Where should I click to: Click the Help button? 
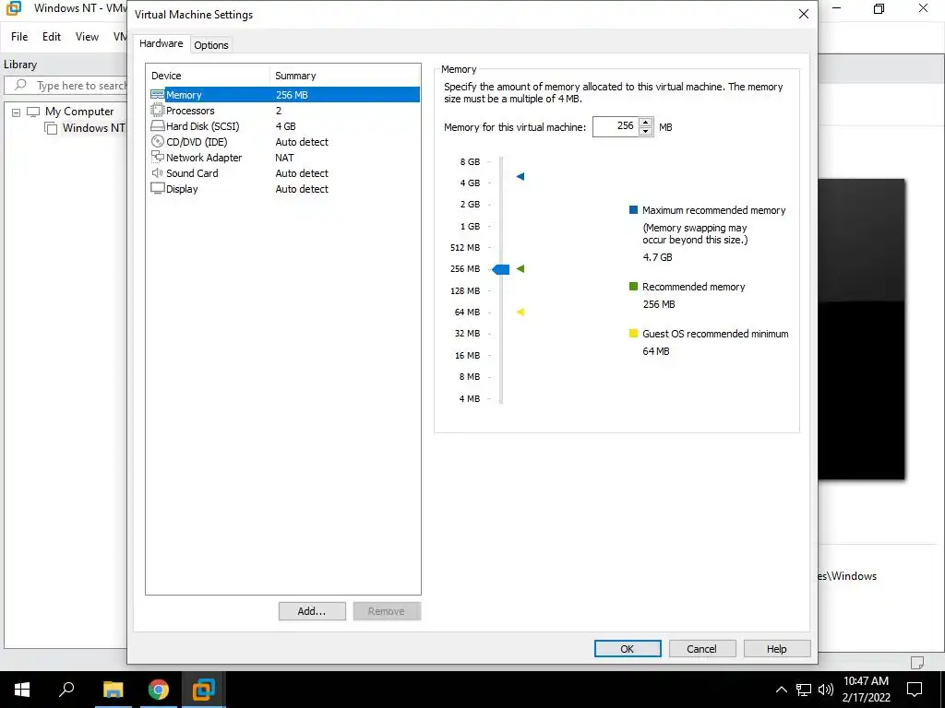(777, 648)
